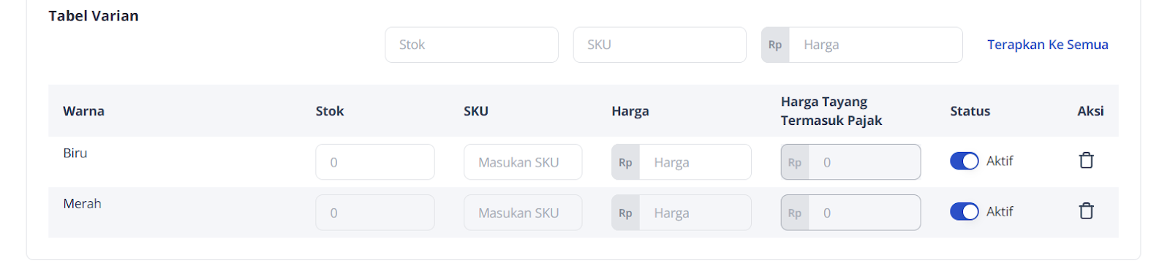Image resolution: width=1170 pixels, height=266 pixels.
Task: Toggle Aktif status for Merah
Action: pyautogui.click(x=964, y=211)
